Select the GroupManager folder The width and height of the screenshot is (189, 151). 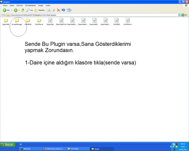pos(17,22)
